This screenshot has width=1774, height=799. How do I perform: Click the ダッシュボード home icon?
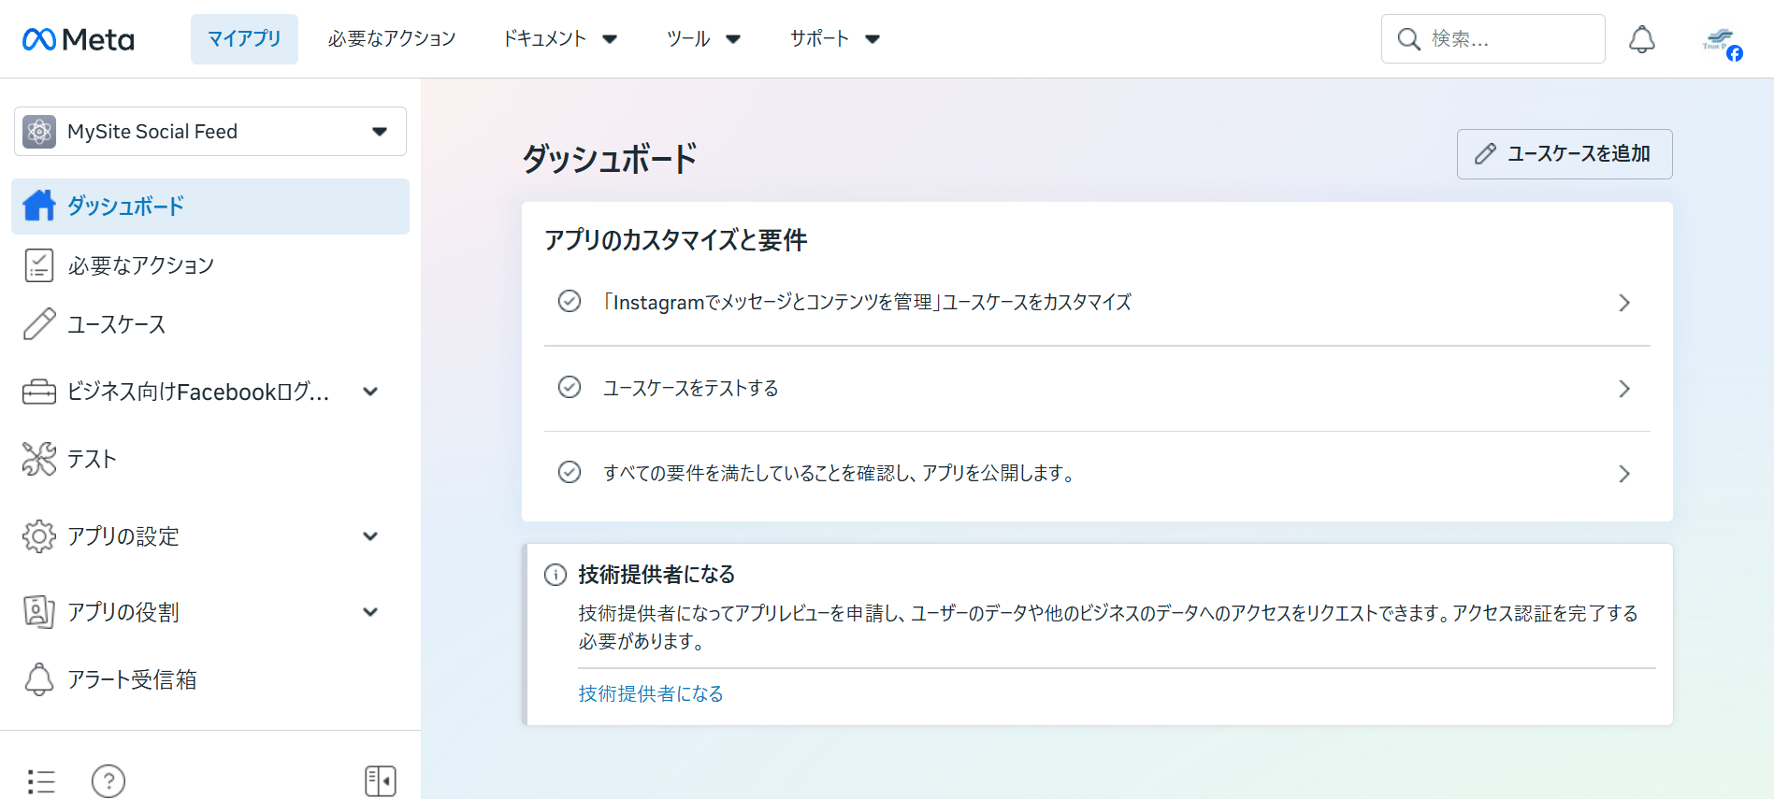click(x=39, y=206)
